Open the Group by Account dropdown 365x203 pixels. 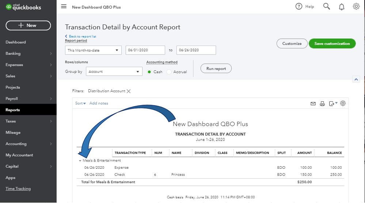pos(114,71)
